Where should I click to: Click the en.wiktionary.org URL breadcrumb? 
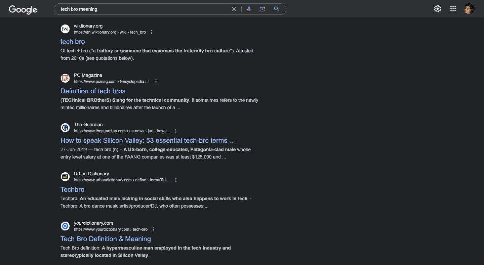110,32
